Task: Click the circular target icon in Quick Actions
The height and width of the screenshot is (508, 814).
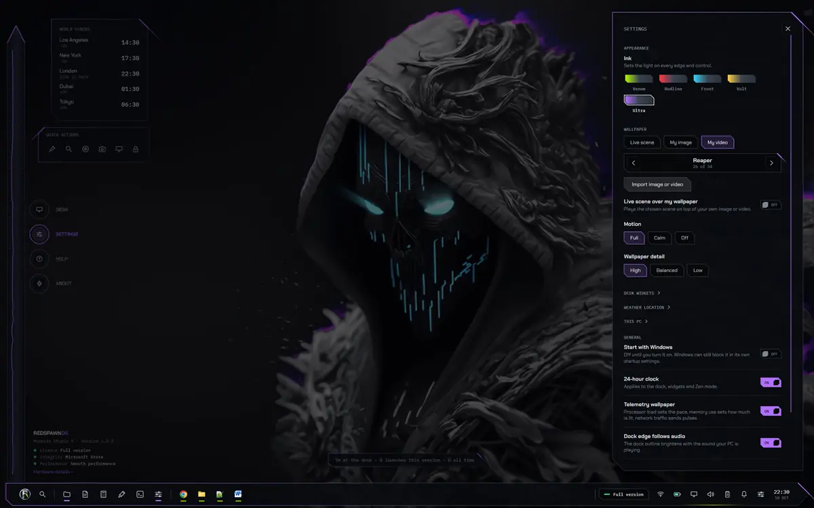Action: point(85,149)
